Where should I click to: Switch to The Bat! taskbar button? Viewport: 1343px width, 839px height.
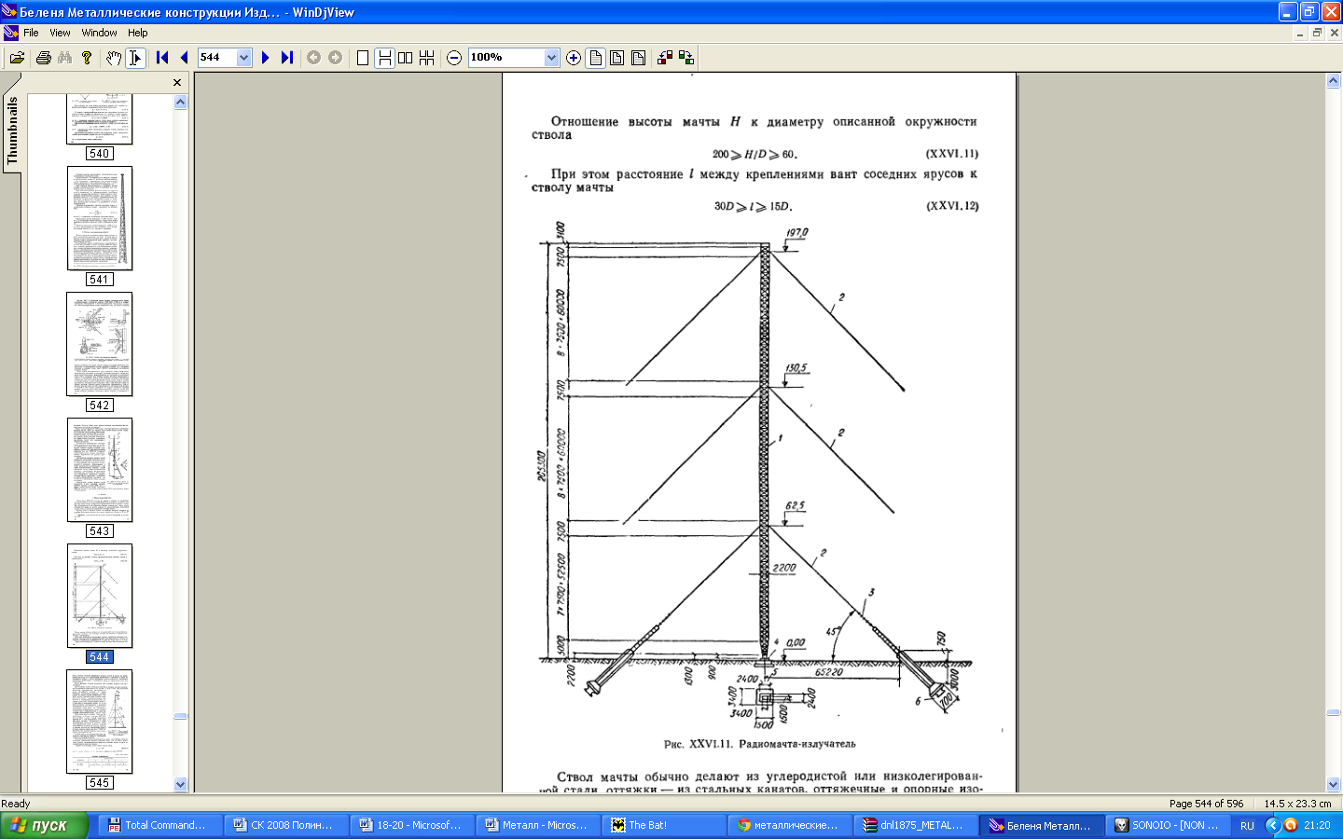(665, 825)
